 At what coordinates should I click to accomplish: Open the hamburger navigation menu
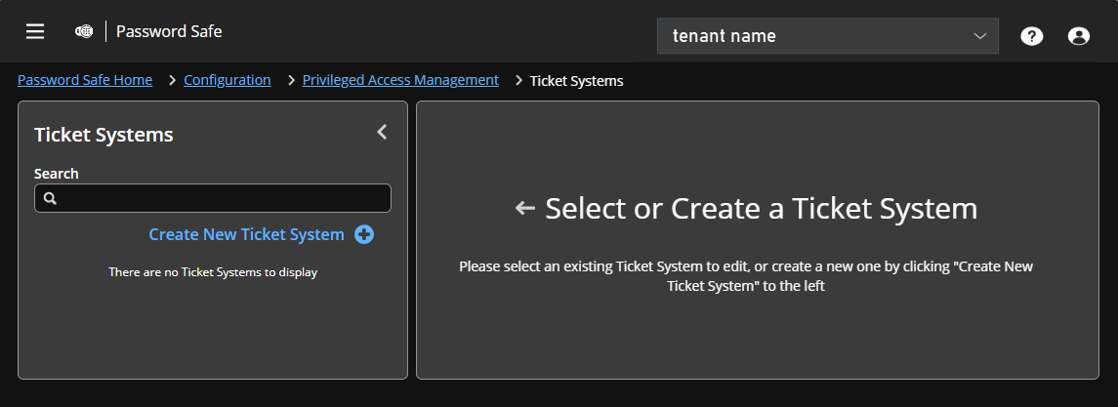[x=35, y=31]
